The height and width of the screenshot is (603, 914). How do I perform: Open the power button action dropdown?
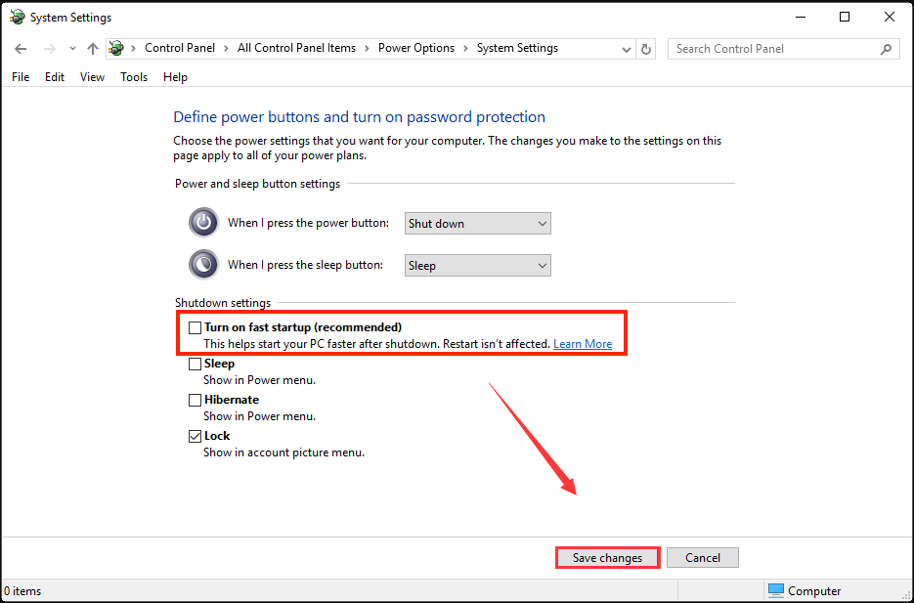(477, 224)
